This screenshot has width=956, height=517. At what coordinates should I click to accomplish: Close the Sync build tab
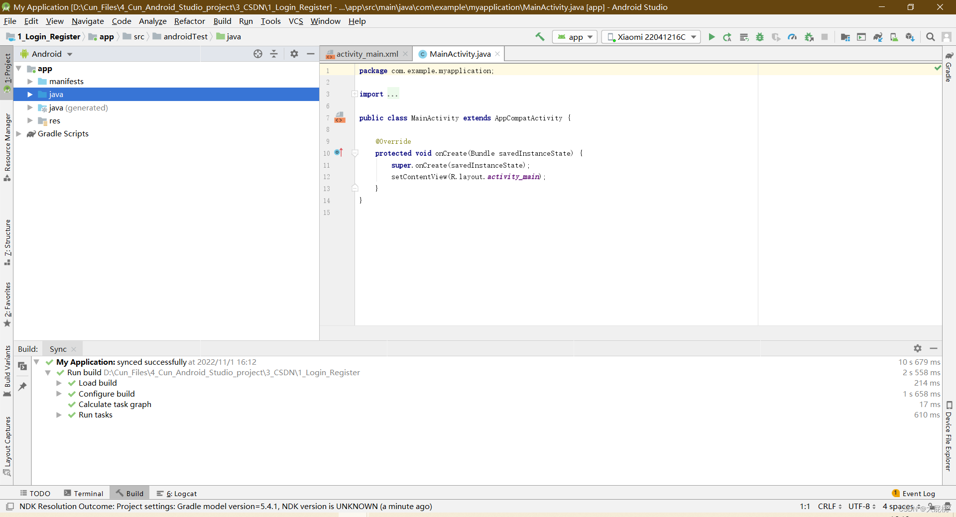[x=74, y=349]
